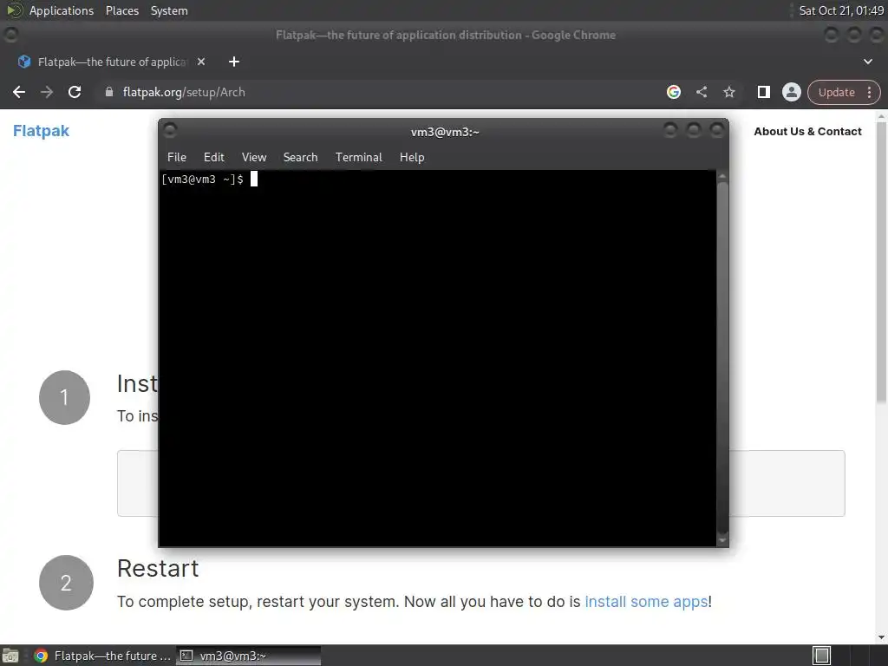
Task: Maximize the terminal window
Action: coord(693,131)
